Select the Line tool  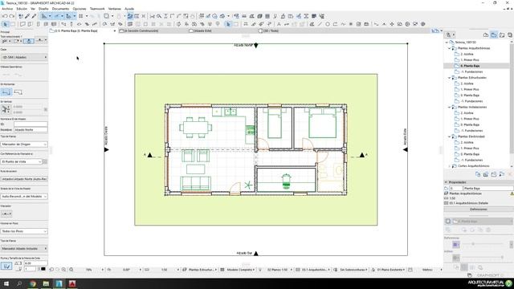pos(320,24)
